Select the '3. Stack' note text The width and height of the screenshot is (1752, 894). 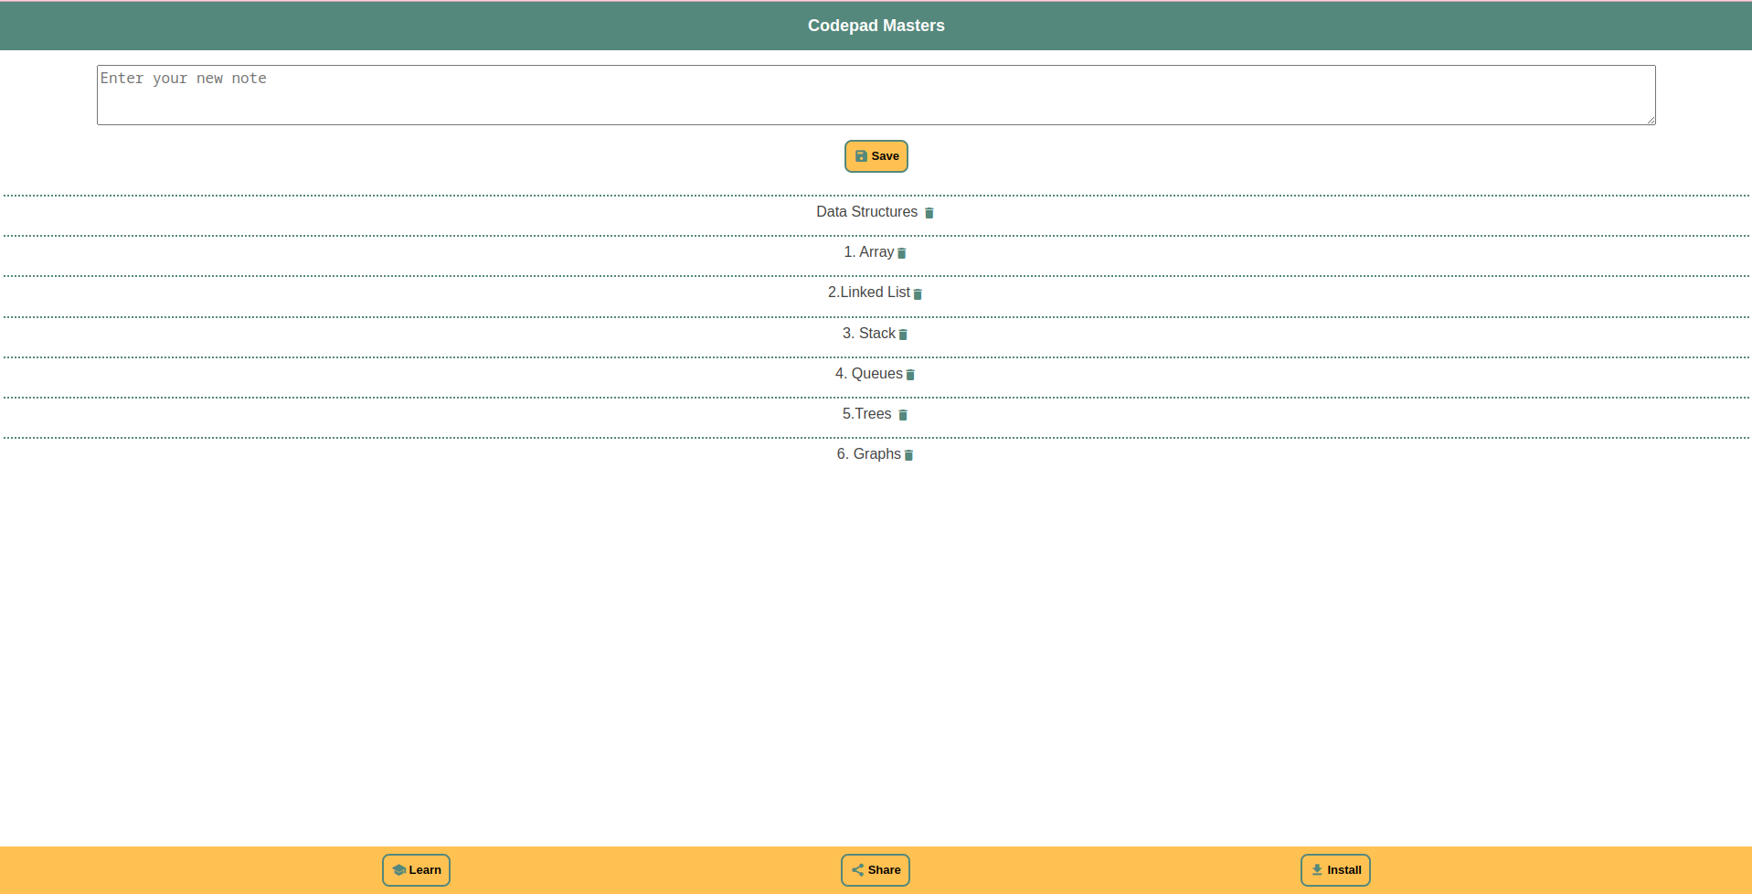(868, 334)
